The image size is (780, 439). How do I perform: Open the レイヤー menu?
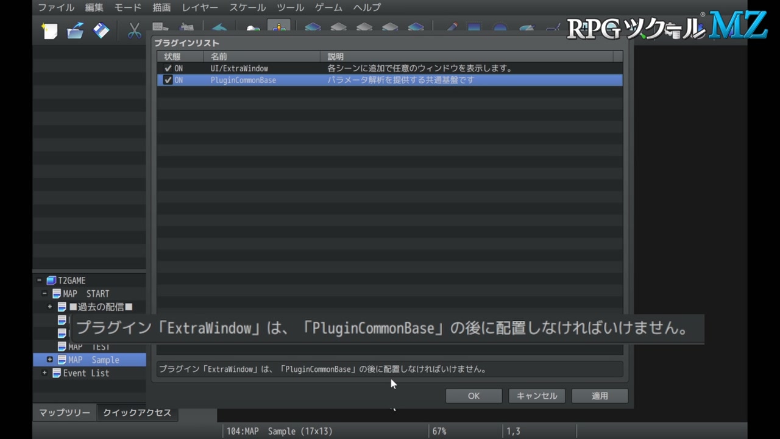tap(200, 7)
